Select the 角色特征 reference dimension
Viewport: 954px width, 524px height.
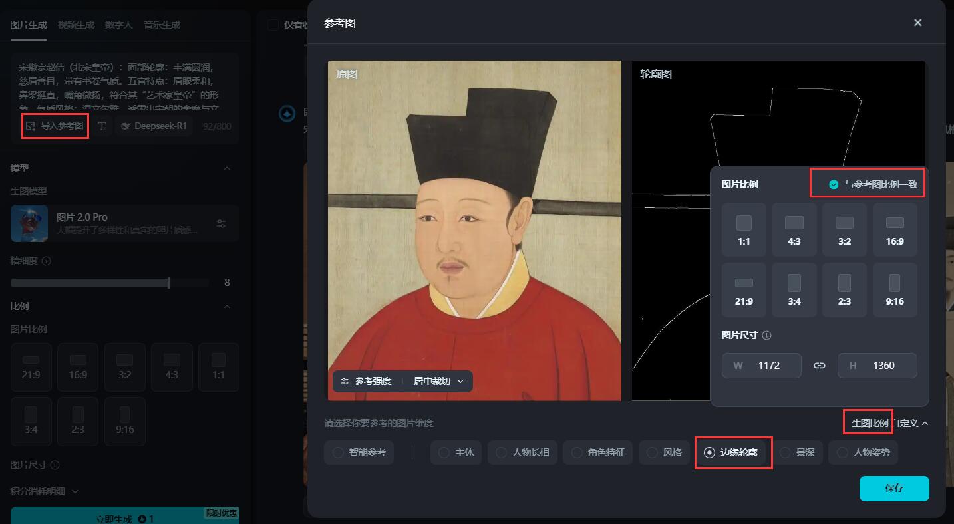pos(598,452)
